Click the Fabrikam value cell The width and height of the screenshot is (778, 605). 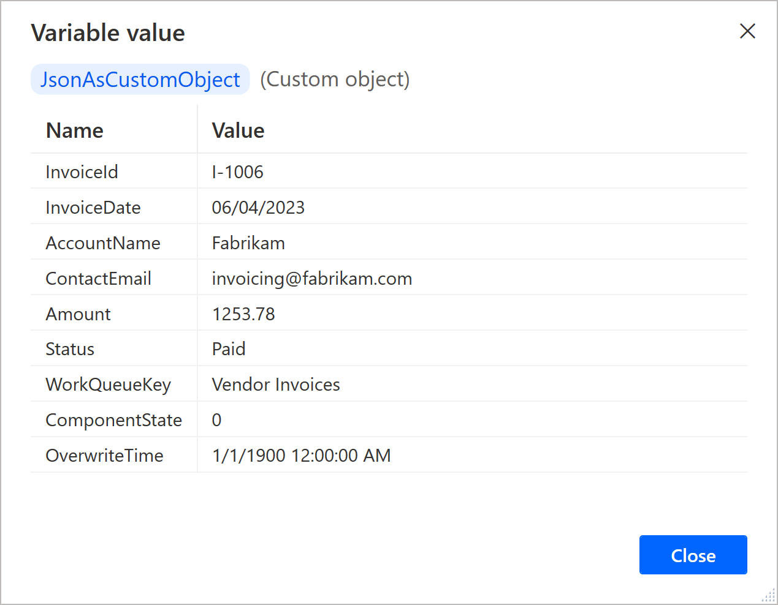pos(248,243)
